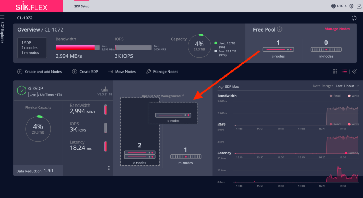This screenshot has height=198, width=363.
Task: Click the SDP Explorer sidebar label
Action: (2, 32)
